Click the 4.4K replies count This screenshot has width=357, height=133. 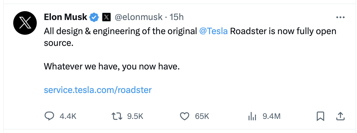(68, 117)
